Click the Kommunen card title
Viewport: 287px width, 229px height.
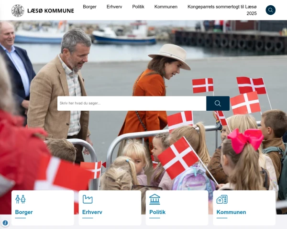coord(231,212)
